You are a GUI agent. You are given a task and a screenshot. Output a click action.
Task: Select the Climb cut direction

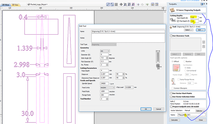pyautogui.click(x=185, y=68)
